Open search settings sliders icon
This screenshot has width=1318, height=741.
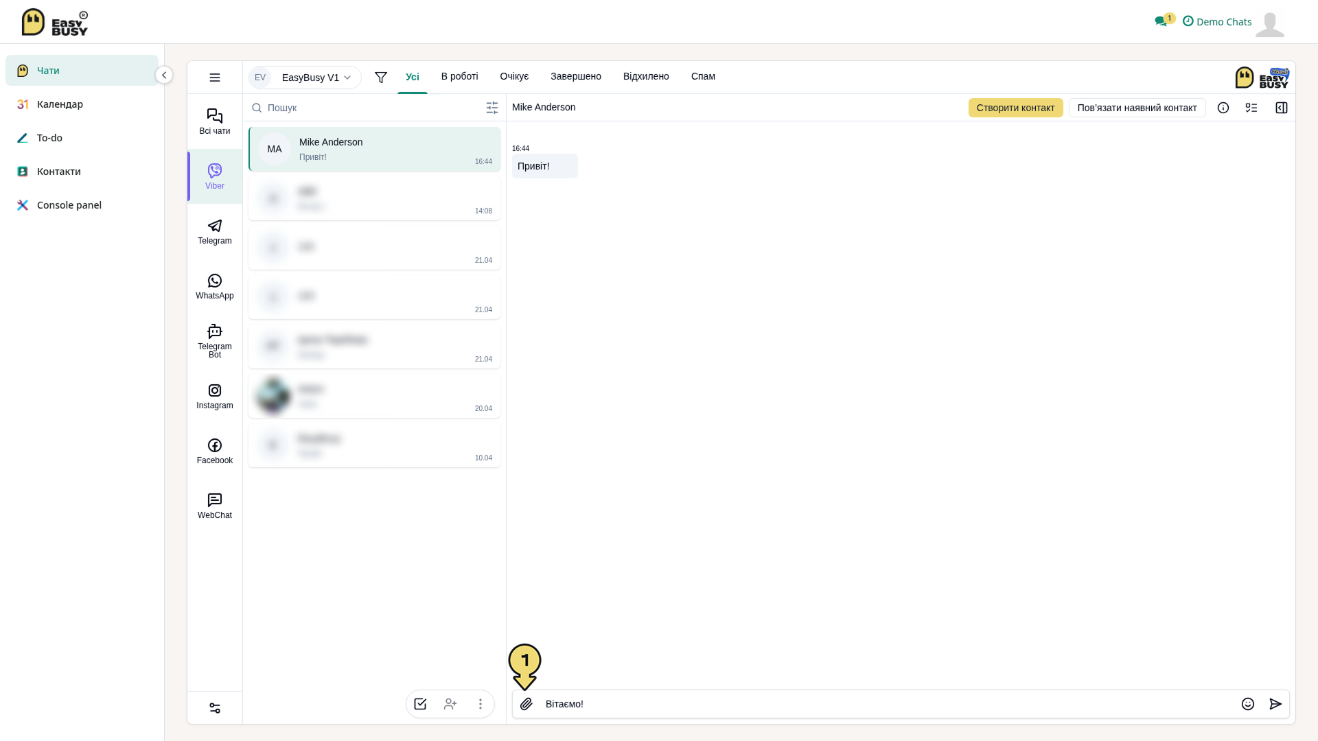[492, 108]
